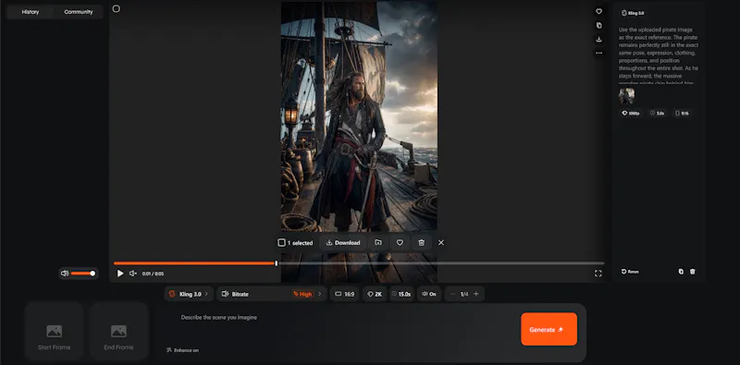The width and height of the screenshot is (740, 365).
Task: Open the Kling 3.0 model selector
Action: [x=189, y=294]
